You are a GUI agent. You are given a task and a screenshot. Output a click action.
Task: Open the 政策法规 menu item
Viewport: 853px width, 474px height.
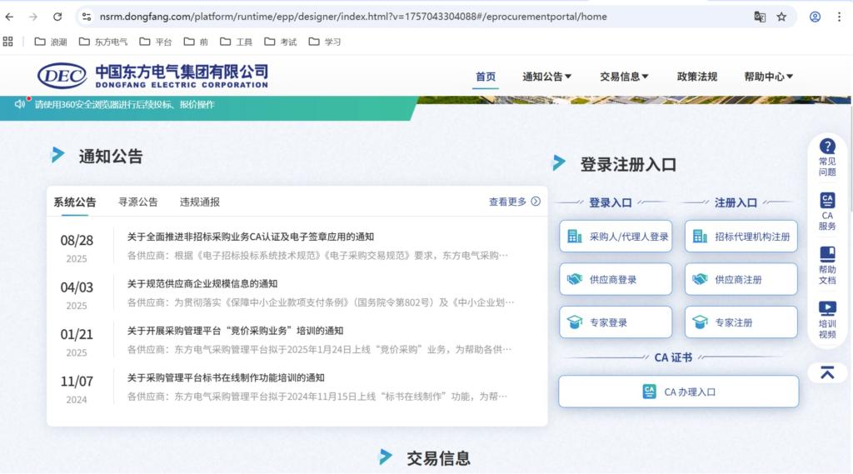click(x=696, y=77)
